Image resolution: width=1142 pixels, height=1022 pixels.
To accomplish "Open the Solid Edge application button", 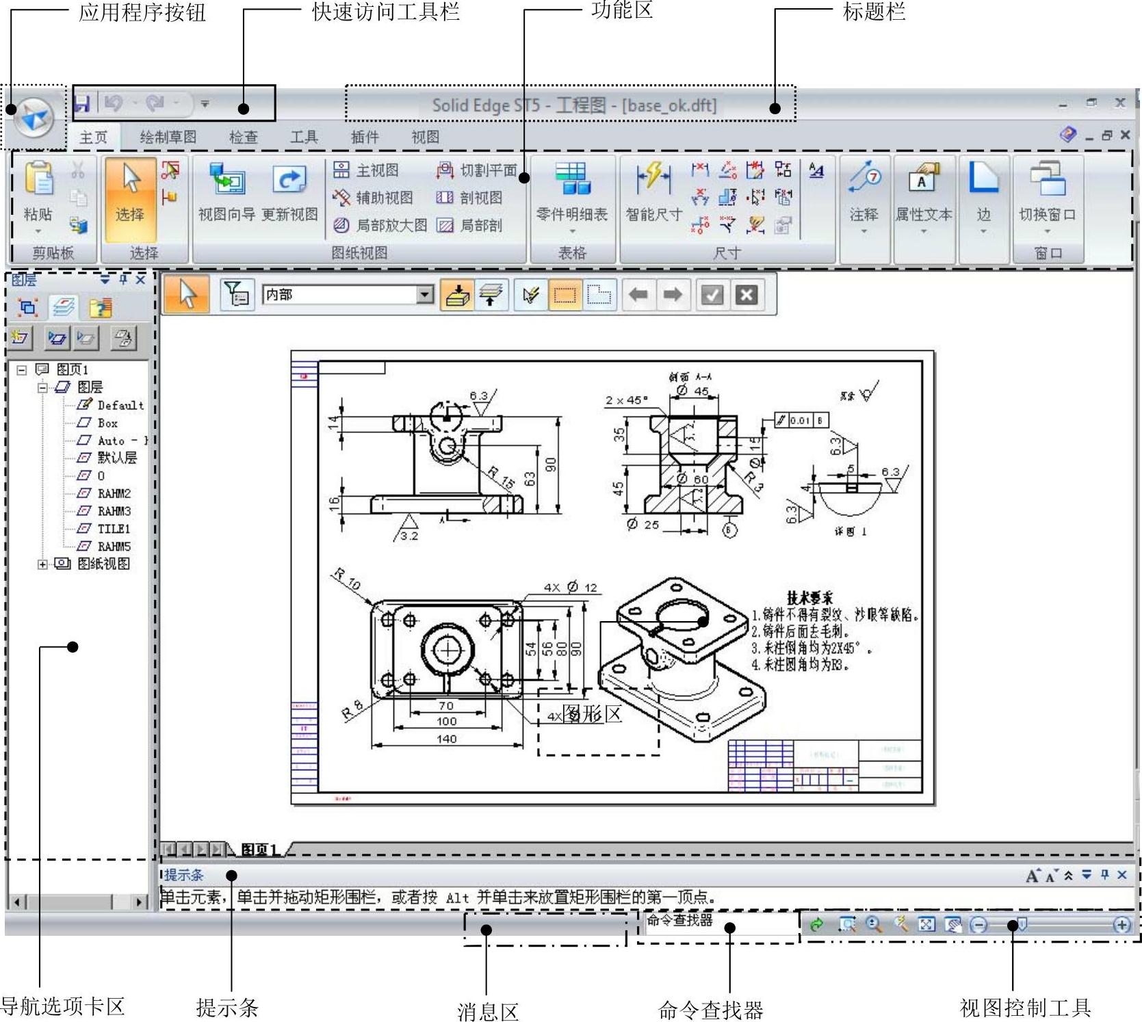I will (x=34, y=118).
